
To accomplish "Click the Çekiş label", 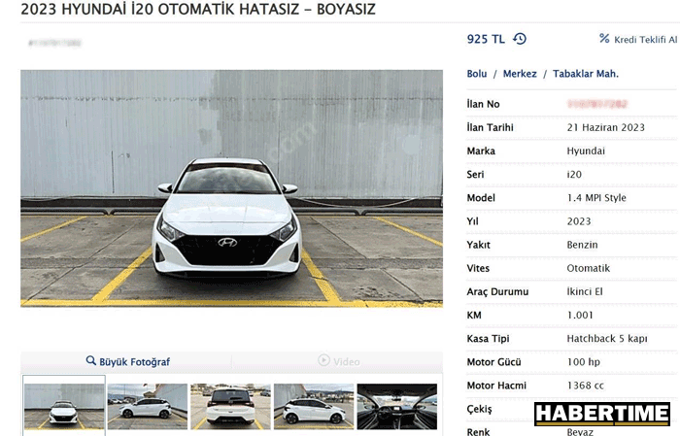I will [479, 409].
